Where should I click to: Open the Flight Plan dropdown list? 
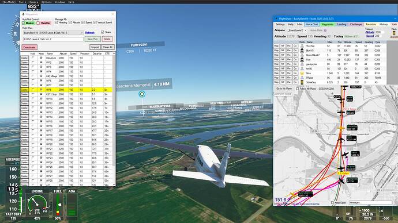coord(53,33)
